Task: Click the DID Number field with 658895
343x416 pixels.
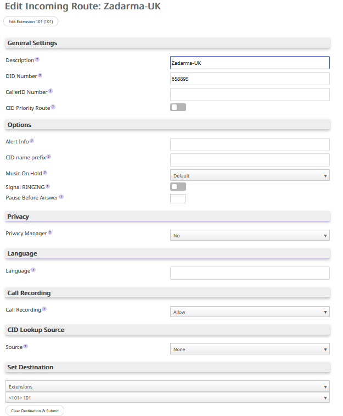Action: [x=250, y=79]
